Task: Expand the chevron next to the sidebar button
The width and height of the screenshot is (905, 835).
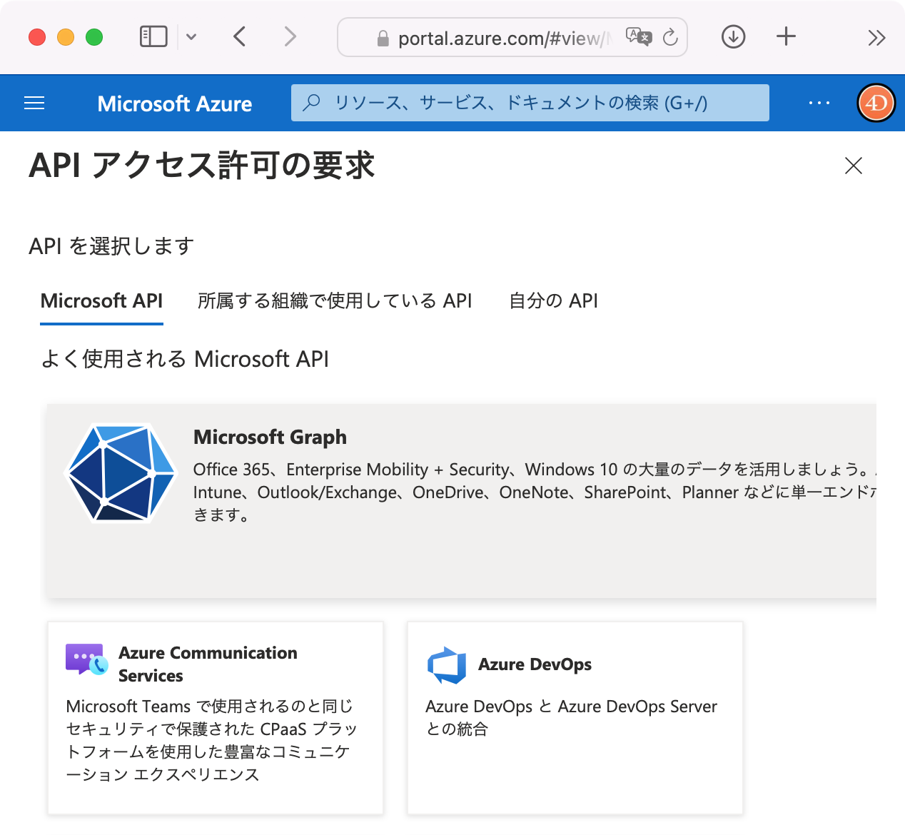Action: pyautogui.click(x=191, y=37)
